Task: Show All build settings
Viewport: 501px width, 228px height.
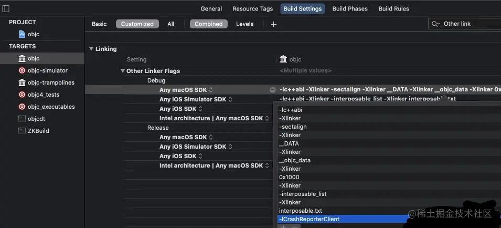Action: pos(171,24)
